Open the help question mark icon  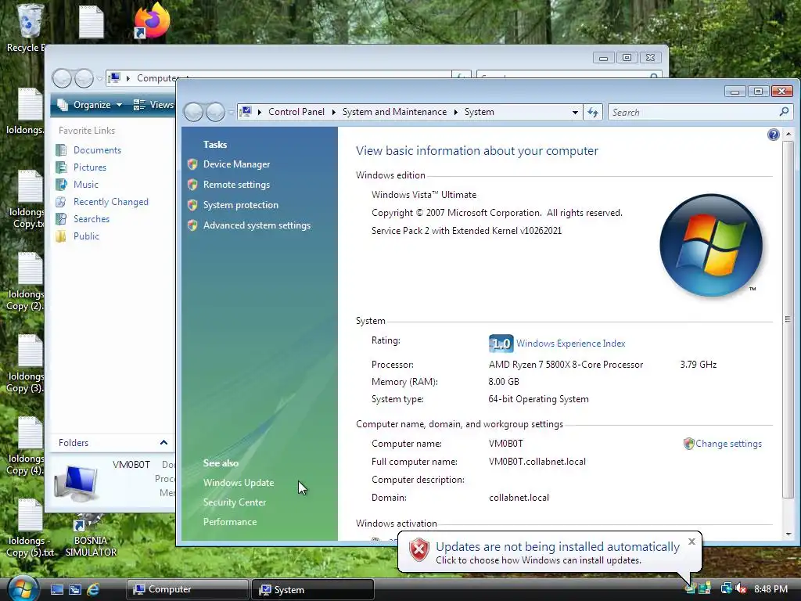point(774,135)
